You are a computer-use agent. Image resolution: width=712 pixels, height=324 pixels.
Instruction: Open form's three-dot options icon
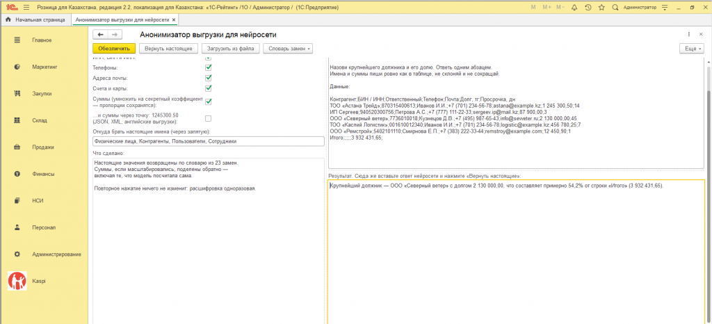(689, 35)
